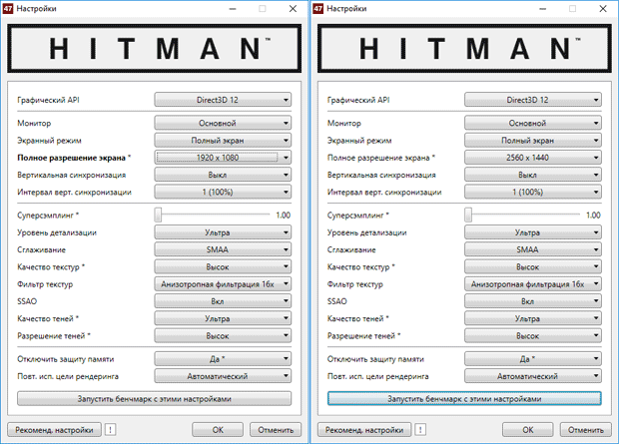This screenshot has width=619, height=444.
Task: Open Разрешение теней dropdown in left window
Action: click(223, 336)
